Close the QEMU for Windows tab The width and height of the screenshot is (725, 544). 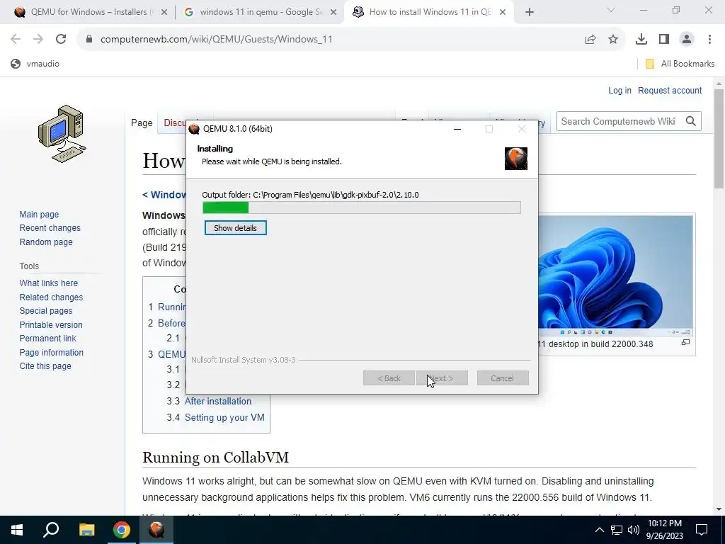click(x=164, y=13)
